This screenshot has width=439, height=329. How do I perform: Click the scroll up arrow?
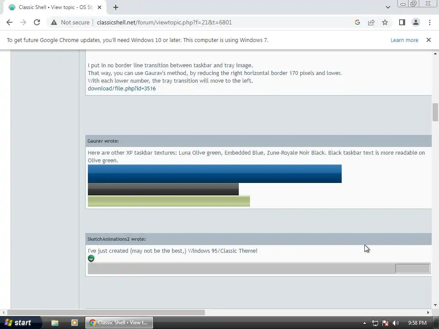pos(435,54)
